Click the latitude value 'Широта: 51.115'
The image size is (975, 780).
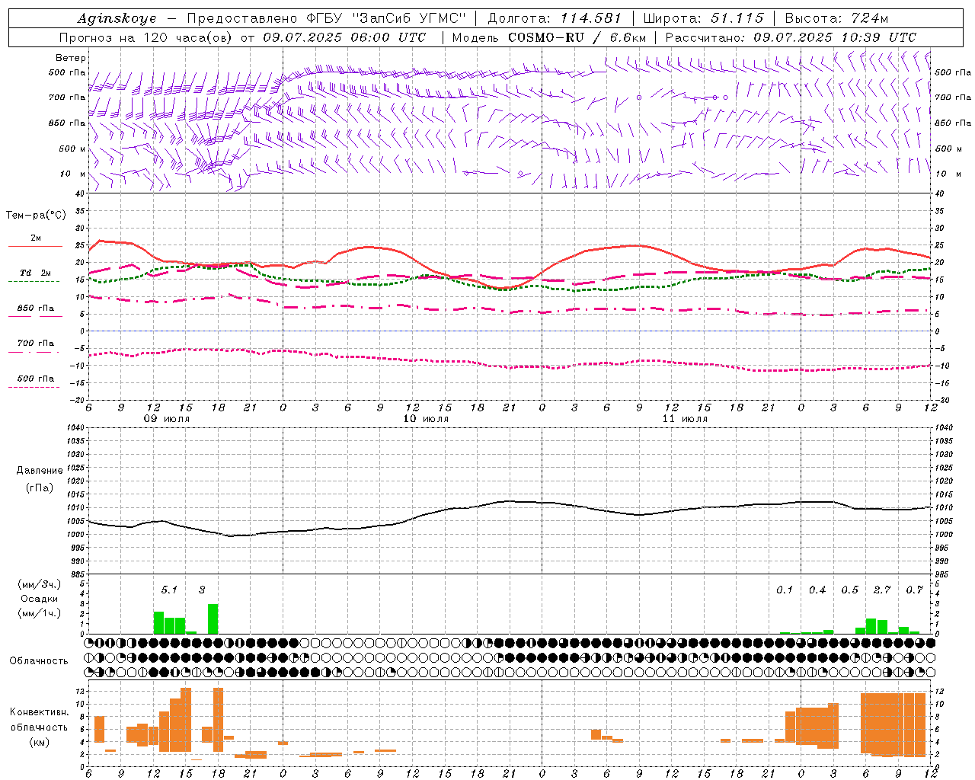pos(703,18)
